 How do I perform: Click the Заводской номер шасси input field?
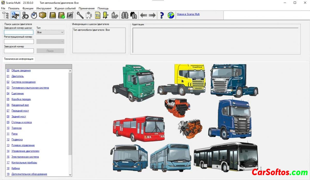click(19, 32)
